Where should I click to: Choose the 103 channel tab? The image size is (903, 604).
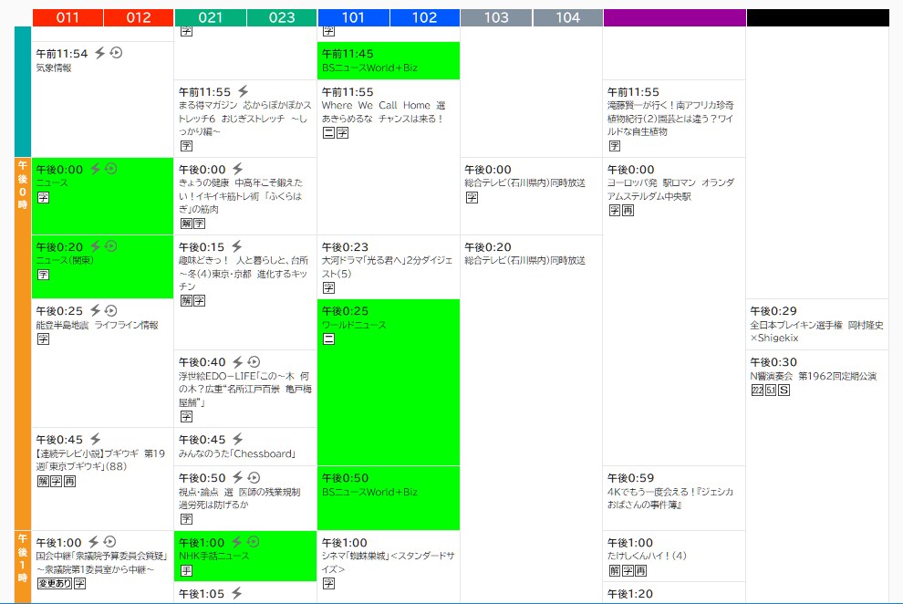coord(496,18)
